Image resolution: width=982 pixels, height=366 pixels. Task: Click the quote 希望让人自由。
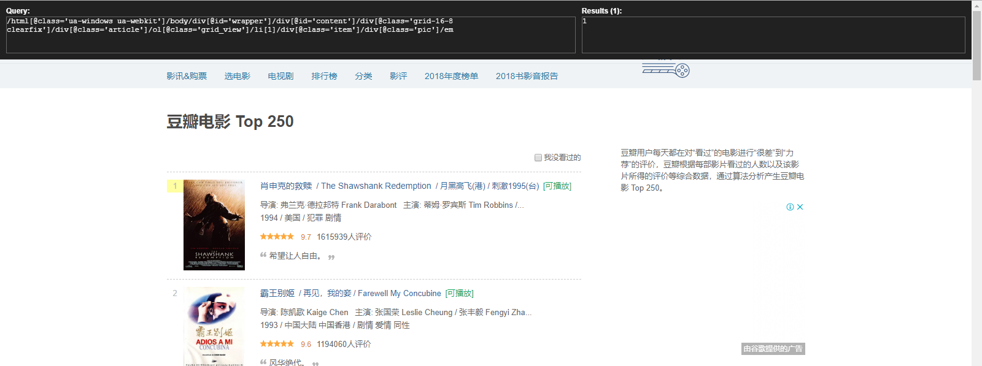[295, 256]
